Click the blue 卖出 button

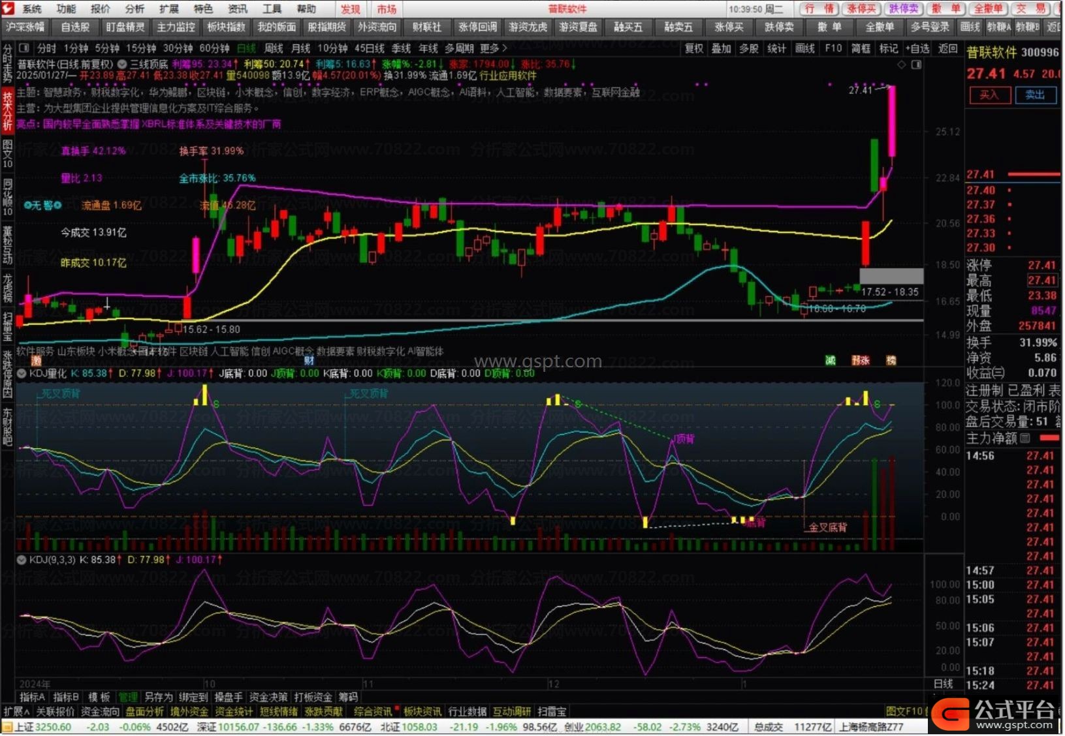click(1035, 95)
